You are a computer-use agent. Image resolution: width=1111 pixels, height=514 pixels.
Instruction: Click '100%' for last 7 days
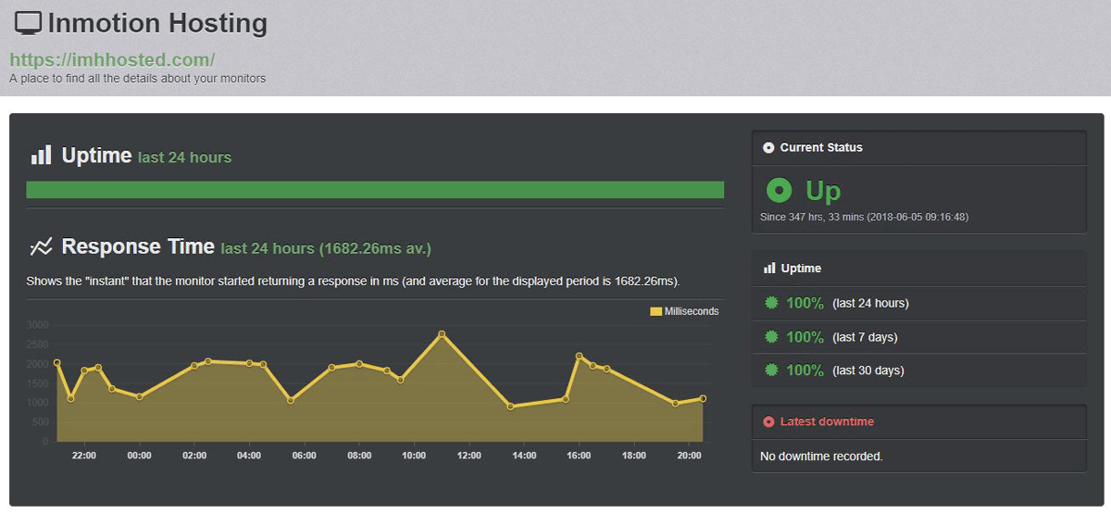coord(805,337)
